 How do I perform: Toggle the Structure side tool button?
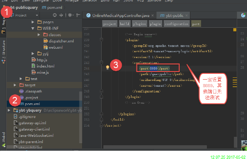pyautogui.click(x=3, y=51)
